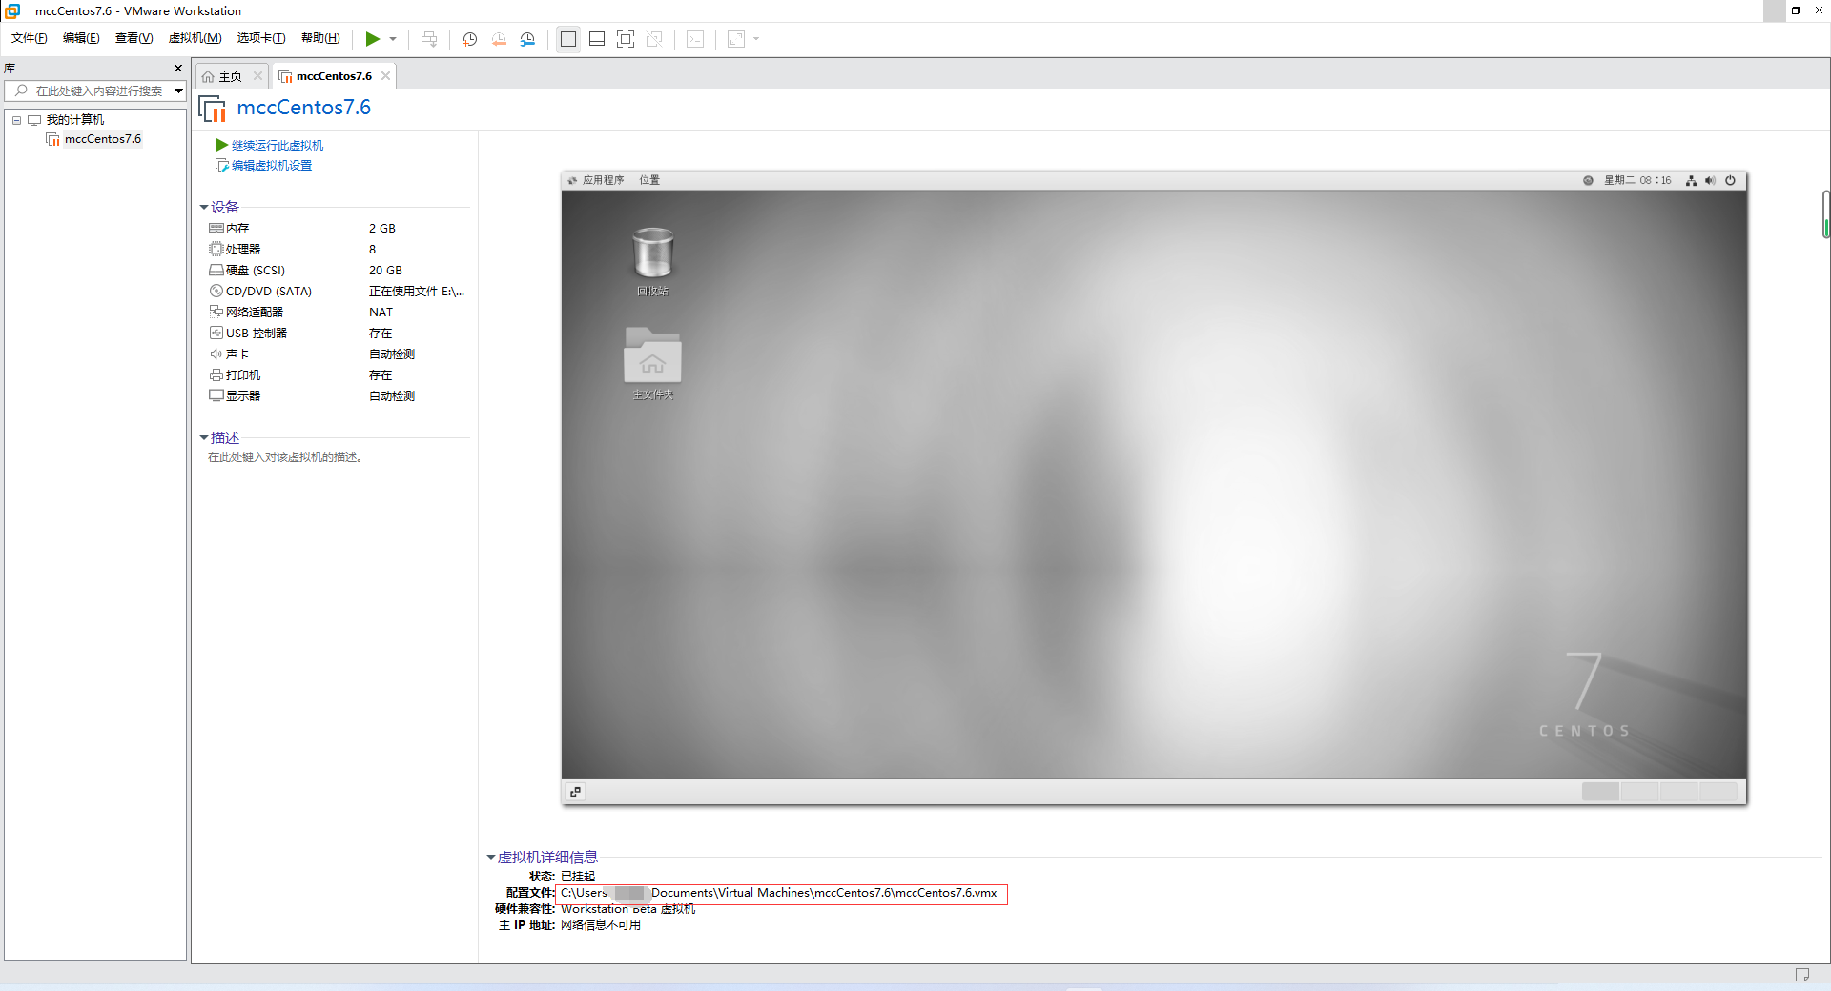Click the clock 星期二 08:16 in preview
This screenshot has height=991, width=1831.
tap(1637, 180)
